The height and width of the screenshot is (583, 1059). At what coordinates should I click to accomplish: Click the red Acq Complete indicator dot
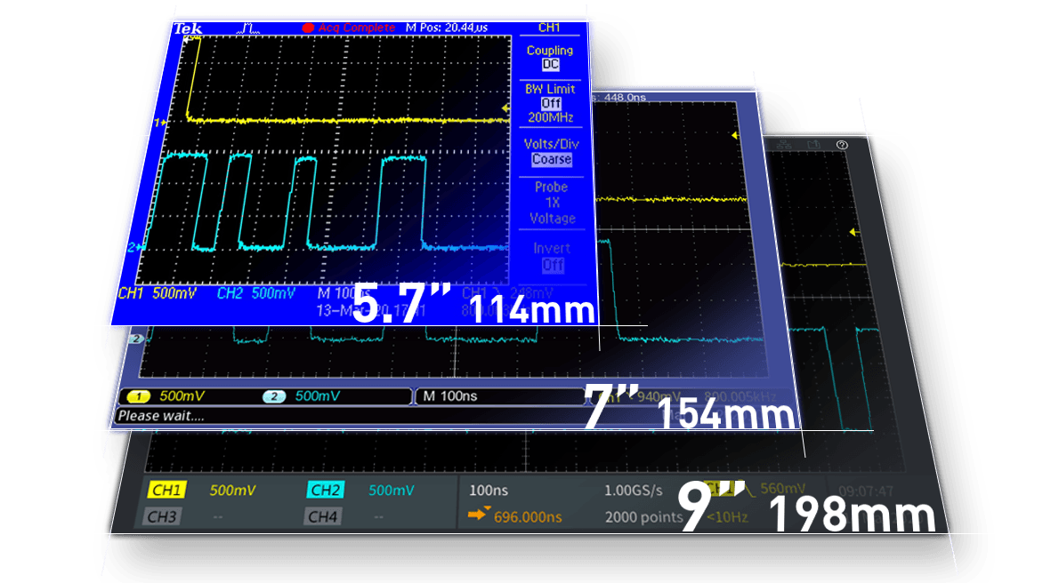pos(308,28)
